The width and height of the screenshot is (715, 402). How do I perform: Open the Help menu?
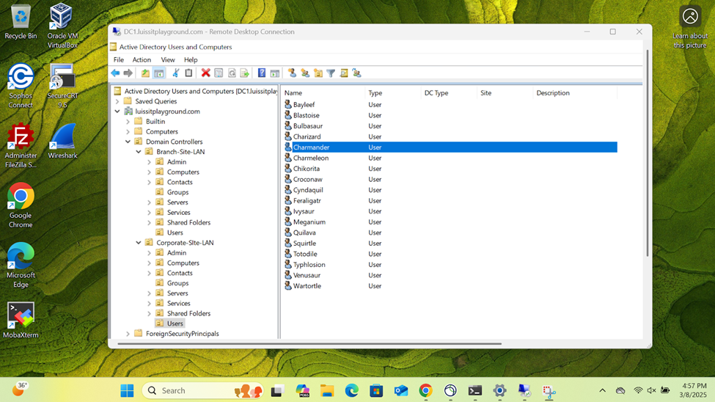pyautogui.click(x=191, y=59)
